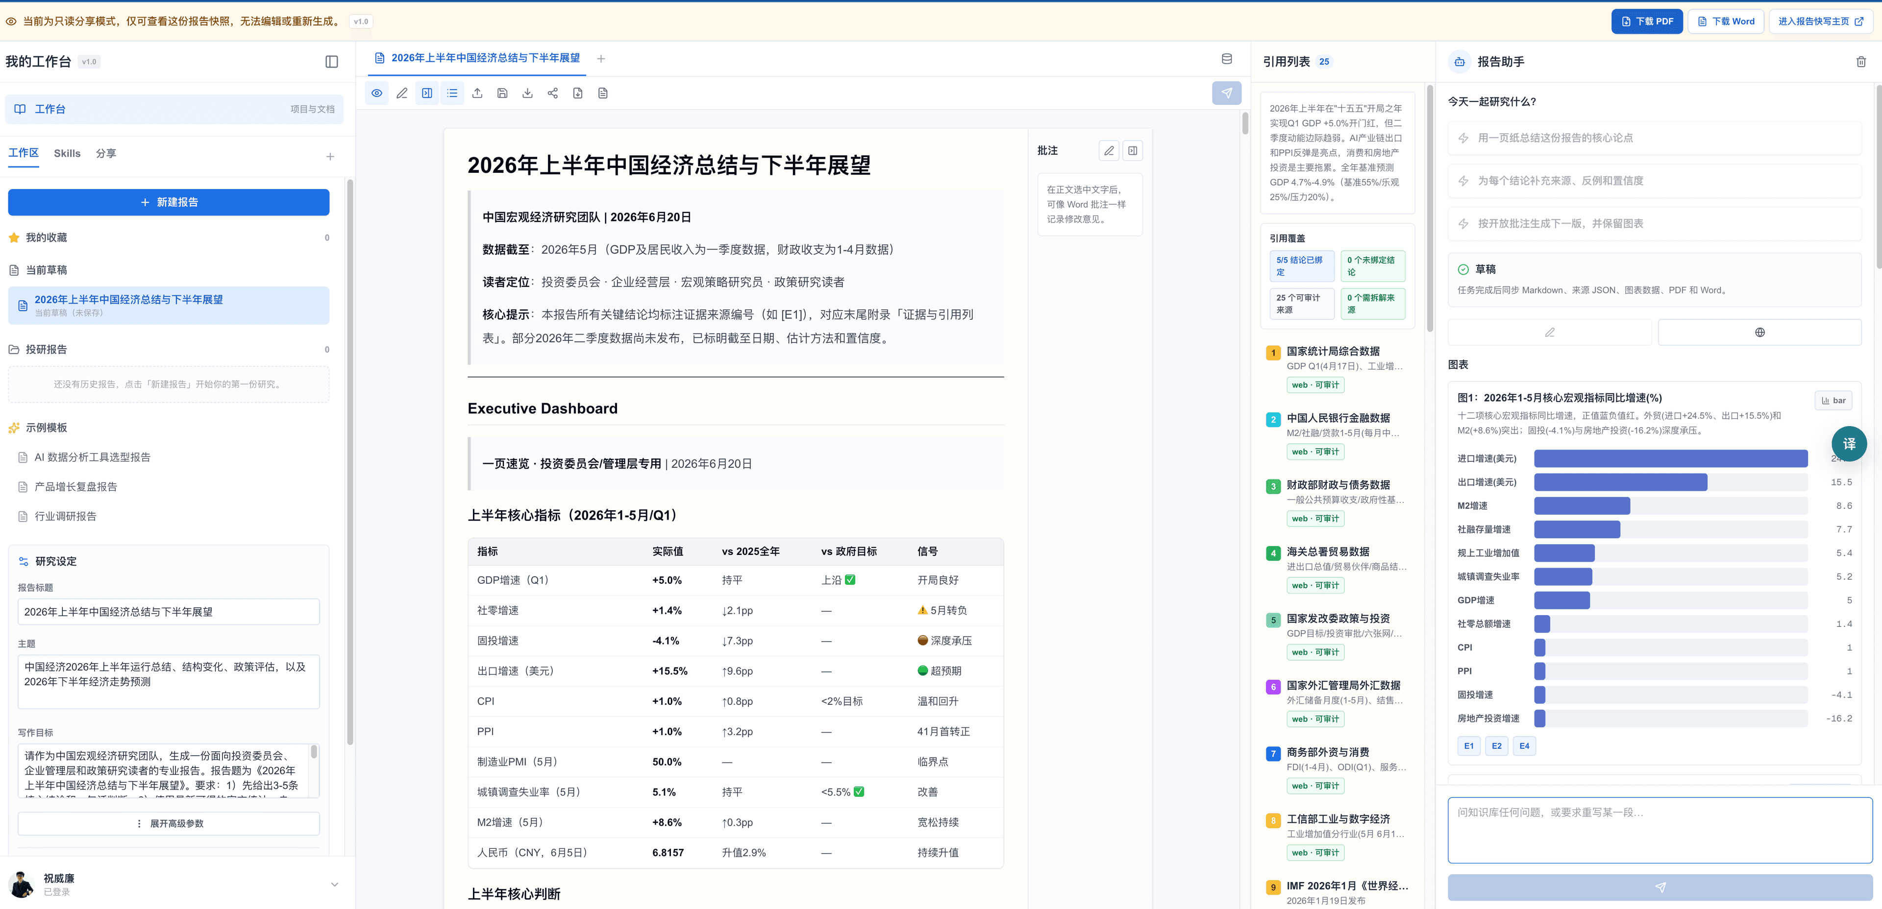The image size is (1882, 909).
Task: Toggle the list outline icon in toolbar
Action: (x=452, y=93)
